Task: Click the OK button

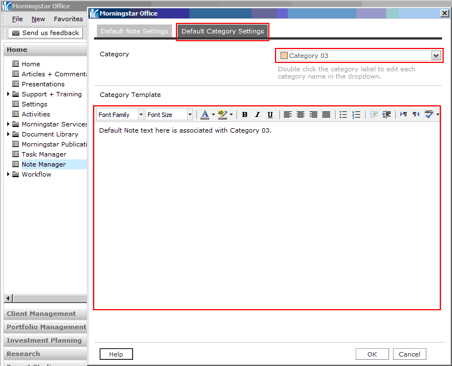Action: point(372,354)
